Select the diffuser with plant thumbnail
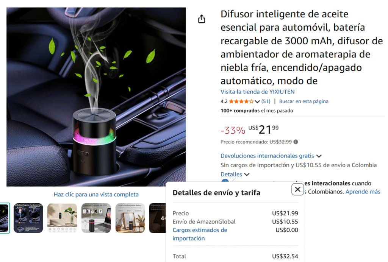The image size is (388, 262). 62,218
